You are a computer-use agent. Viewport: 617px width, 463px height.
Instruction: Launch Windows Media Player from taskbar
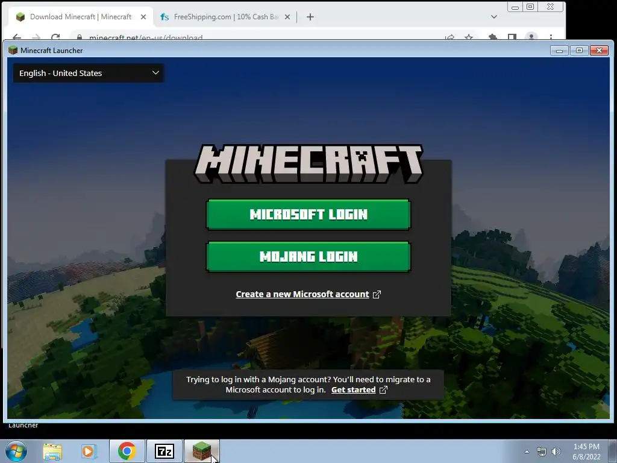tap(89, 452)
